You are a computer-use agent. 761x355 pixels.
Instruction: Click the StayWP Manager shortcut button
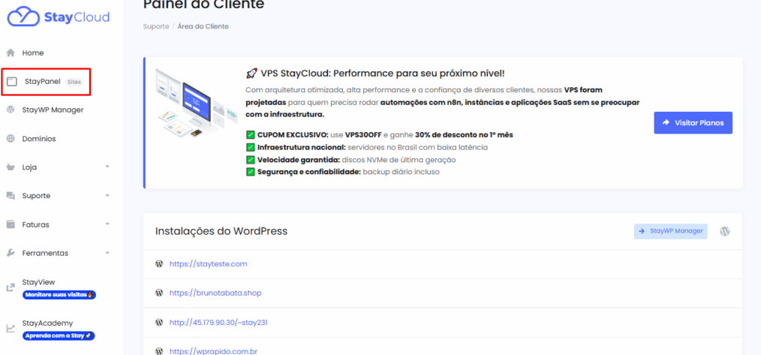[670, 231]
